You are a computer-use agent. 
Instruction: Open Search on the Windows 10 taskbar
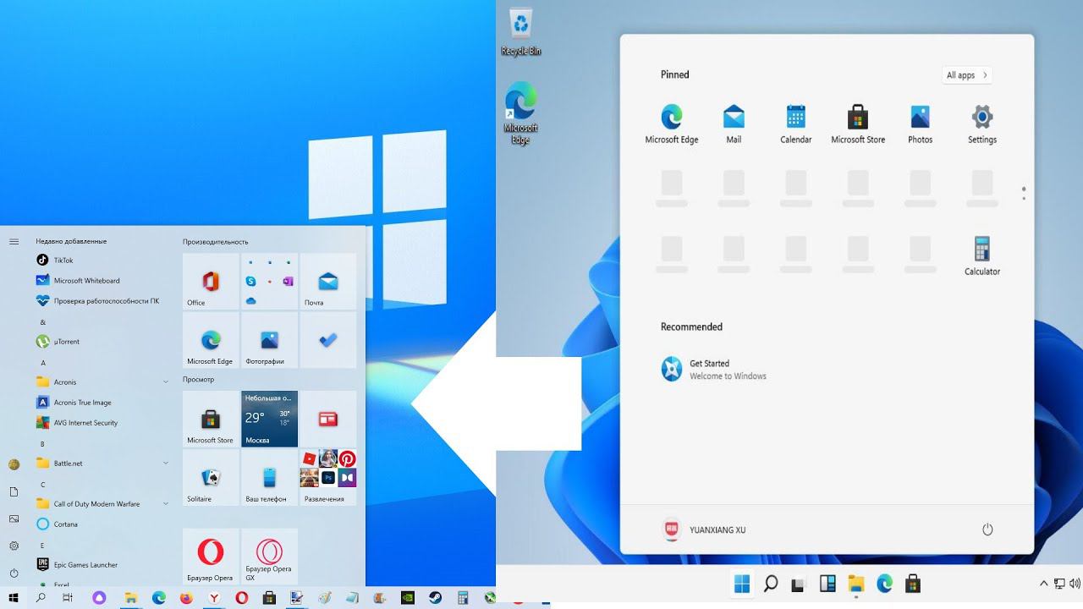pyautogui.click(x=41, y=598)
